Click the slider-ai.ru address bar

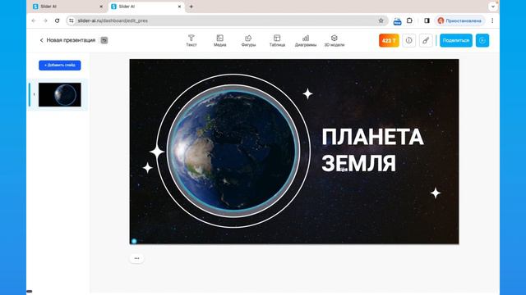pyautogui.click(x=227, y=20)
